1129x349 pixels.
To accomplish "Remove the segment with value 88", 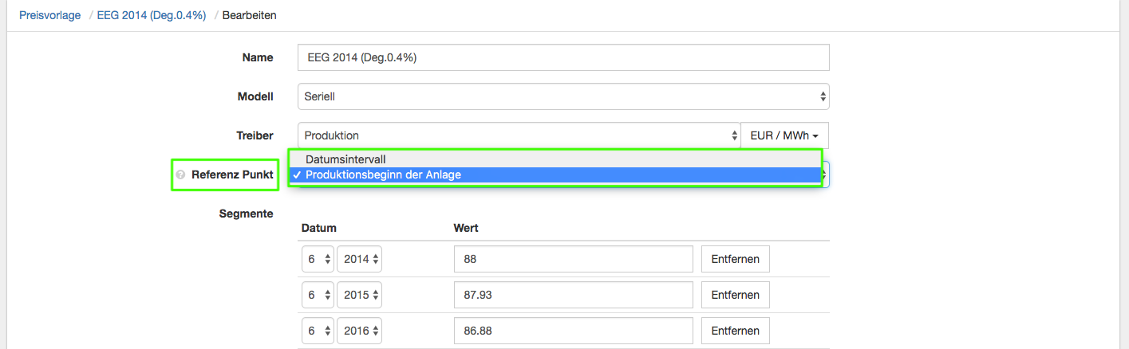I will point(735,259).
